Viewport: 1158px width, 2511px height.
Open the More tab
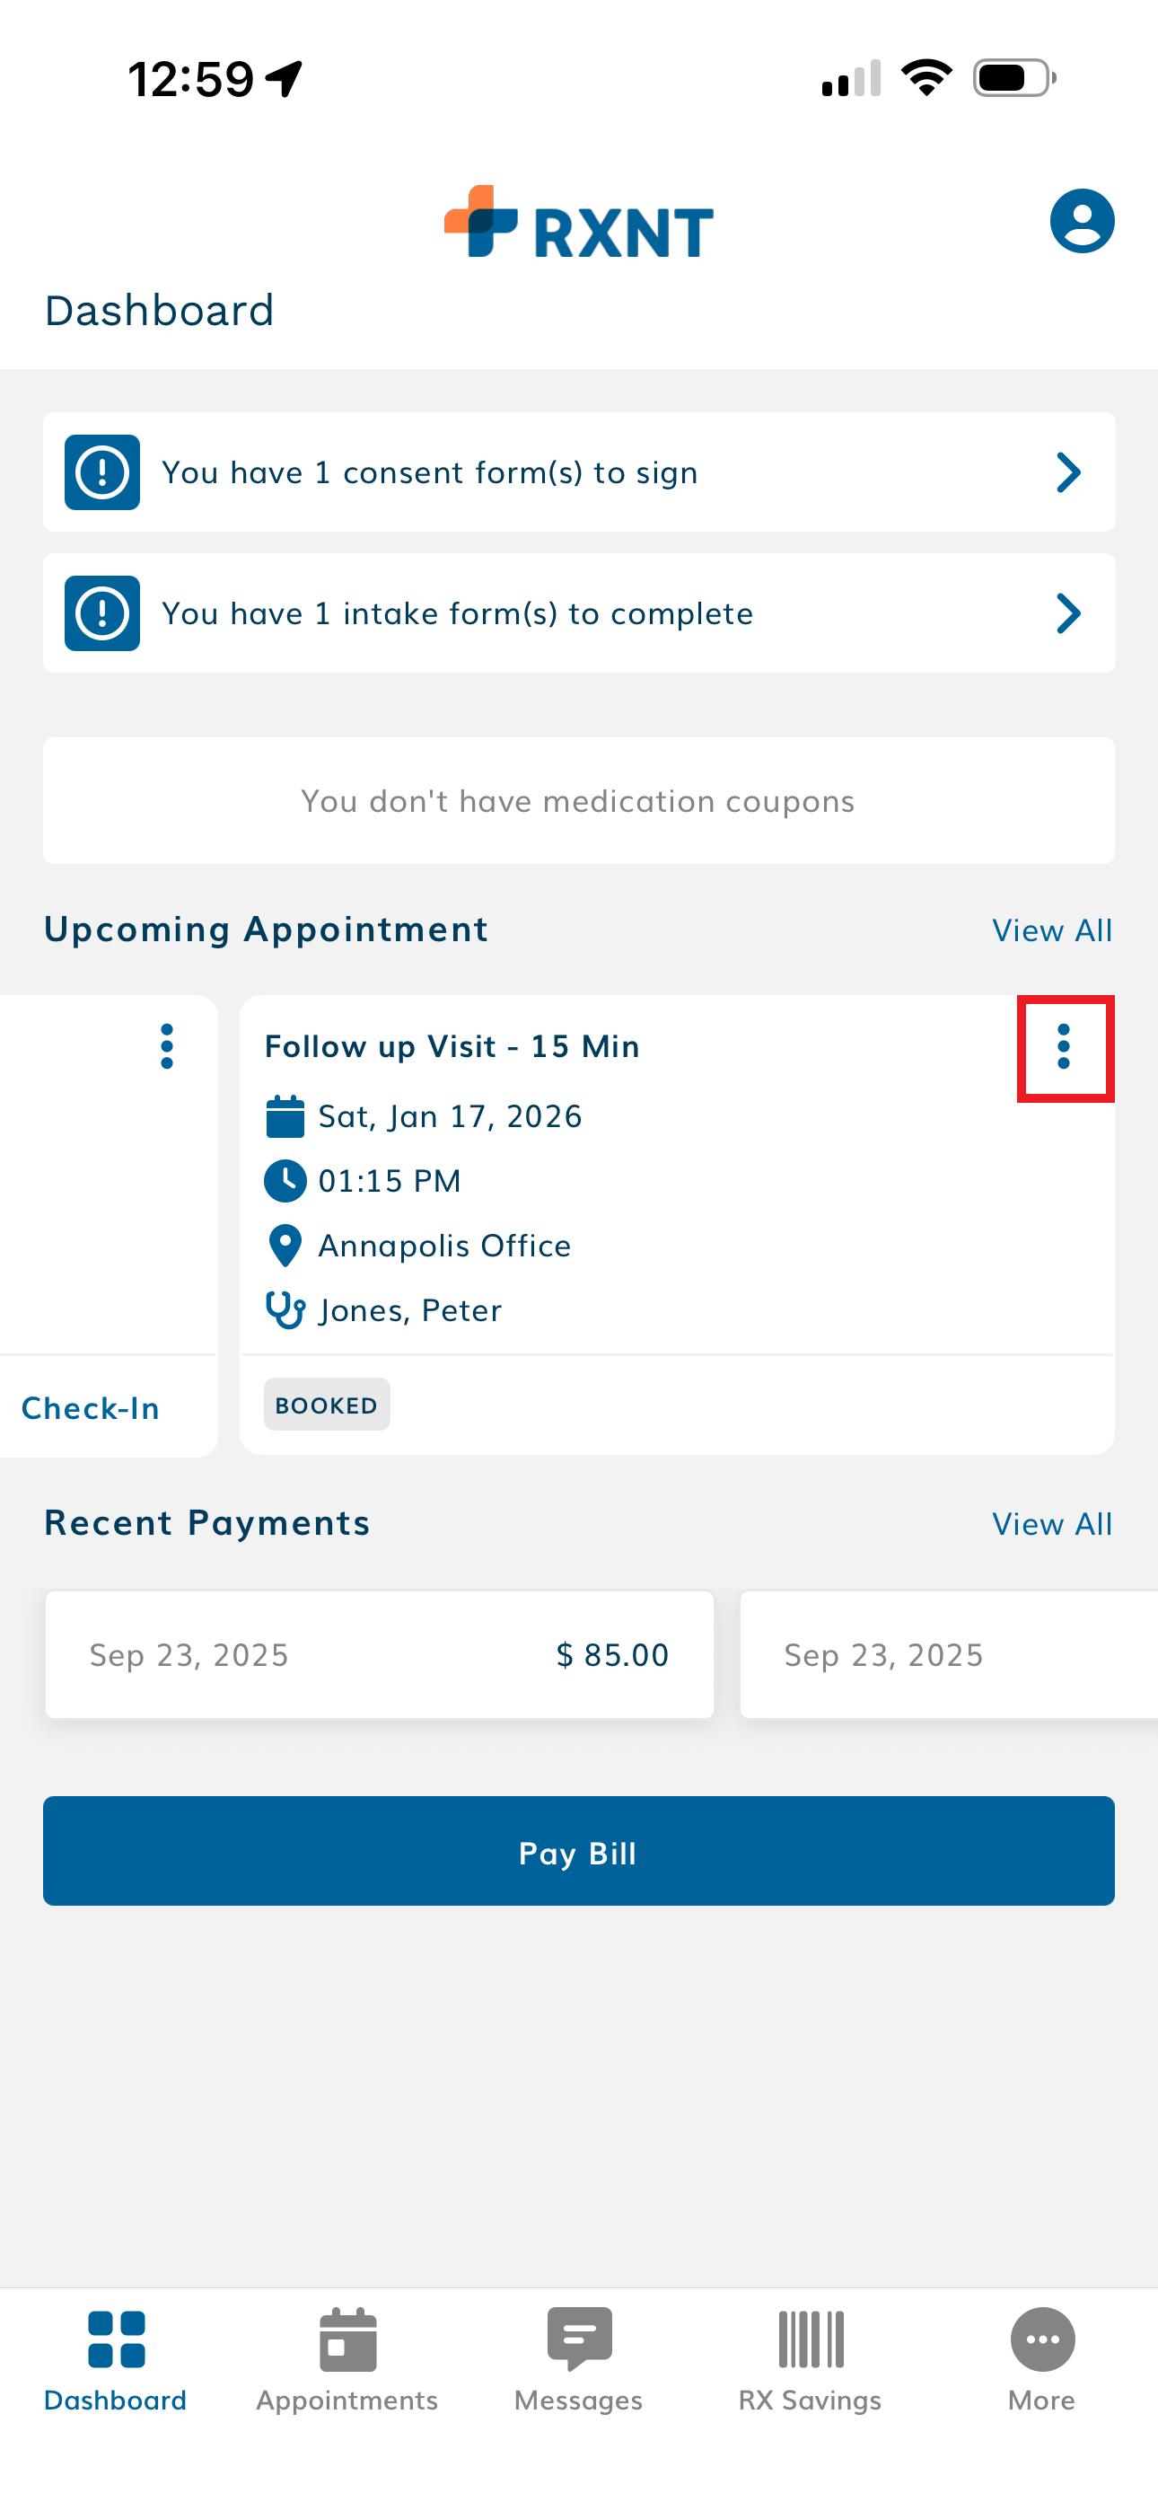click(1041, 2359)
